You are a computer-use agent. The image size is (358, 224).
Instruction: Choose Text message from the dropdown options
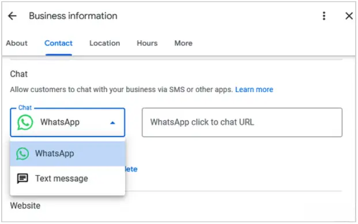67,179
